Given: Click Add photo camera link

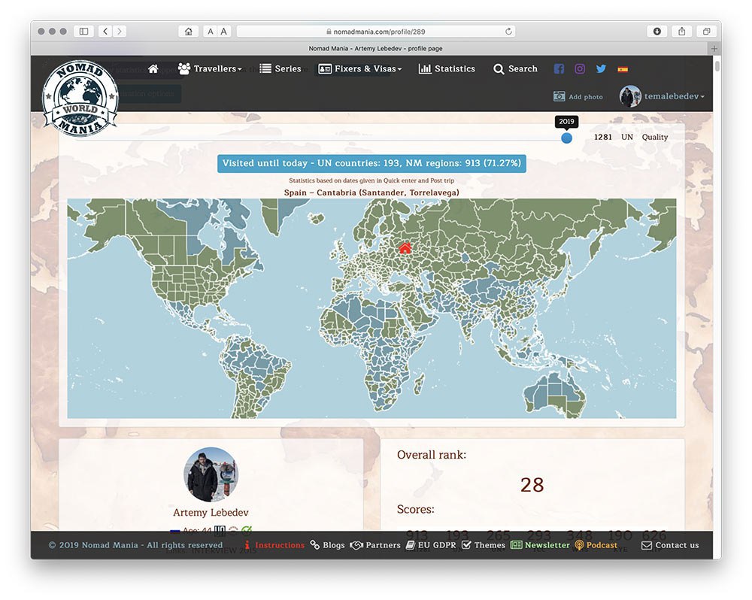Looking at the screenshot, I should click(x=578, y=96).
